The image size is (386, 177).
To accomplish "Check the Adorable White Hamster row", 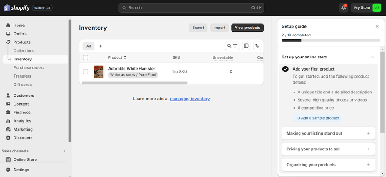I will pos(86,71).
